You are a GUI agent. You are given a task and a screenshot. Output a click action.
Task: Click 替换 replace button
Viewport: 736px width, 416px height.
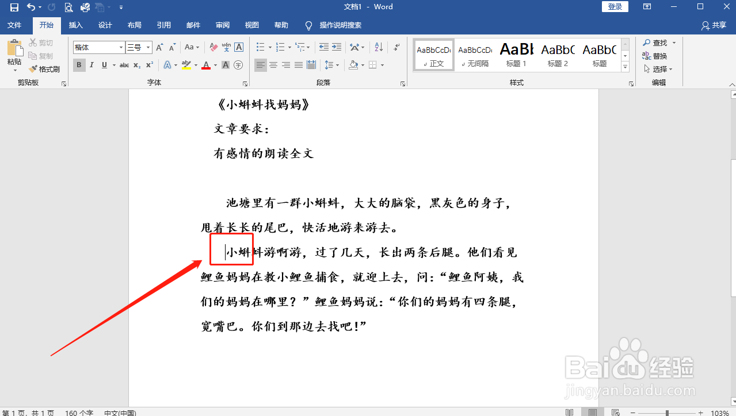[655, 56]
